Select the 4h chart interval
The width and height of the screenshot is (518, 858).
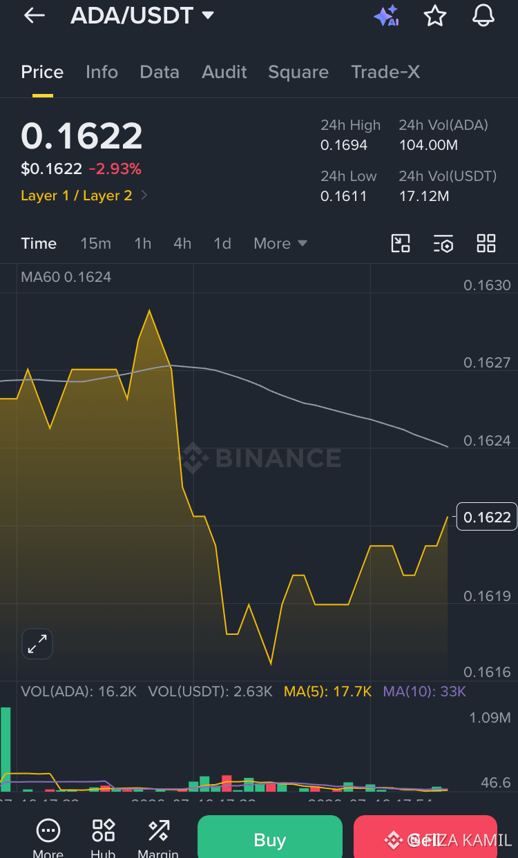[x=182, y=243]
